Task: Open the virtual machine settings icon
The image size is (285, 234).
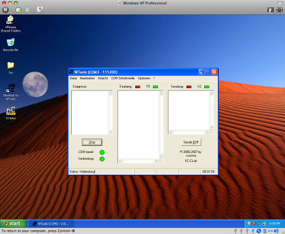Action: tap(40, 9)
